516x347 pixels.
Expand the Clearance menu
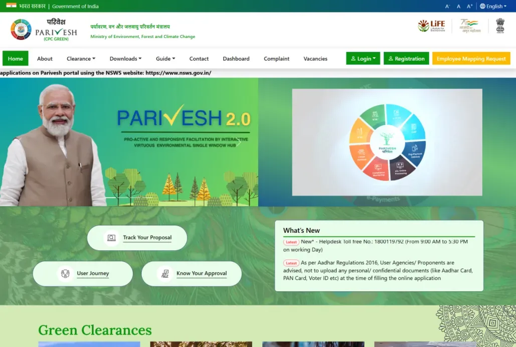tap(81, 59)
